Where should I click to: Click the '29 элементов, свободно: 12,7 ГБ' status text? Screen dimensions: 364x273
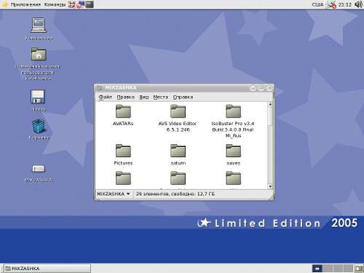[x=175, y=194]
